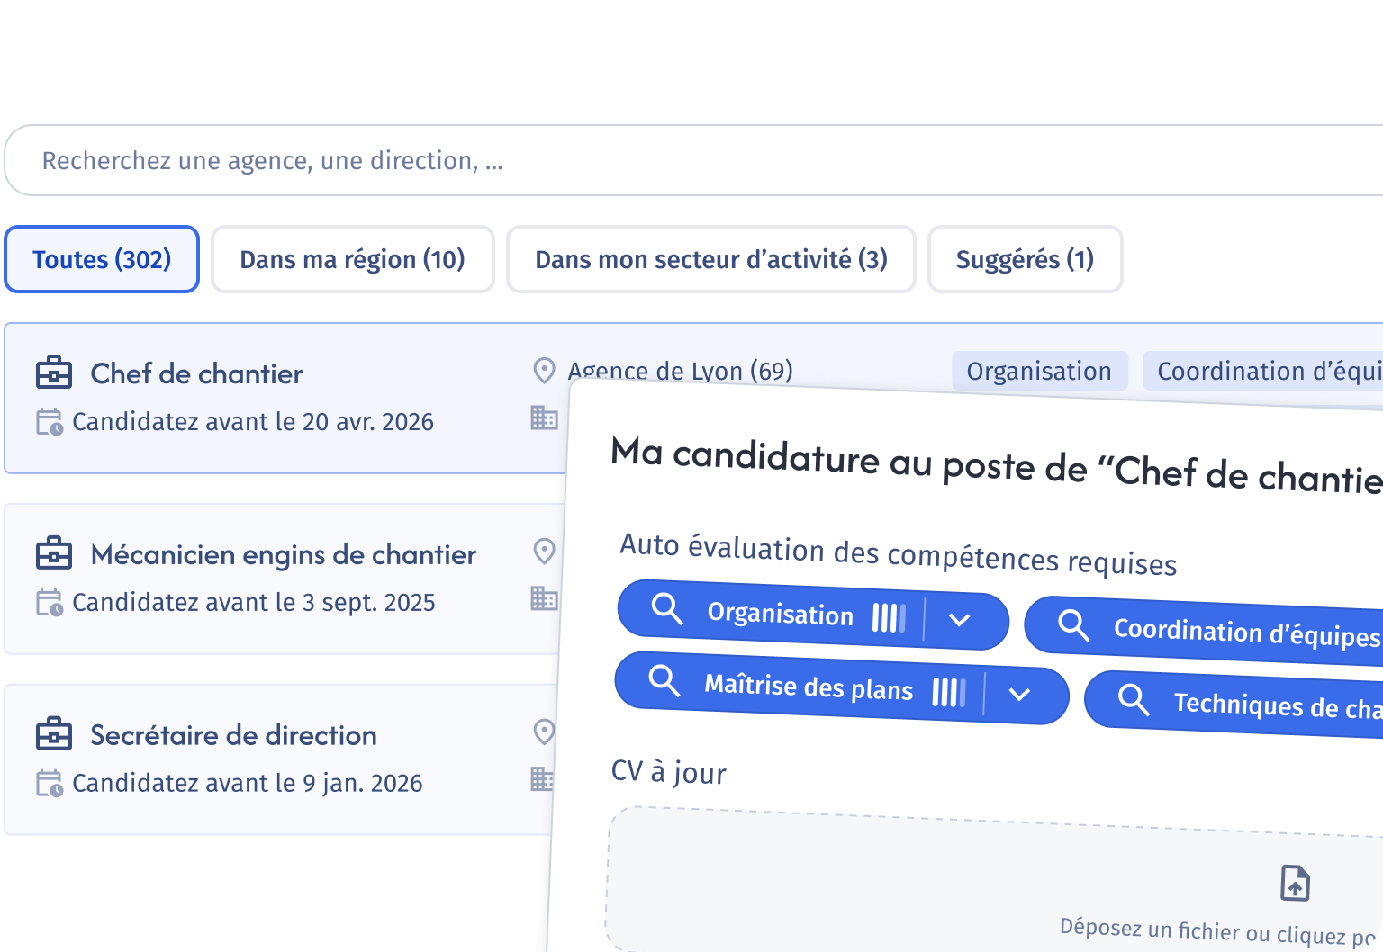Click the file upload icon in CV dropzone
1383x952 pixels.
pyautogui.click(x=1295, y=883)
